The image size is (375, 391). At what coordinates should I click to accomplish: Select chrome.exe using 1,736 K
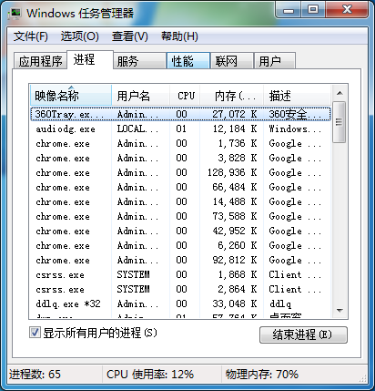[x=180, y=143]
